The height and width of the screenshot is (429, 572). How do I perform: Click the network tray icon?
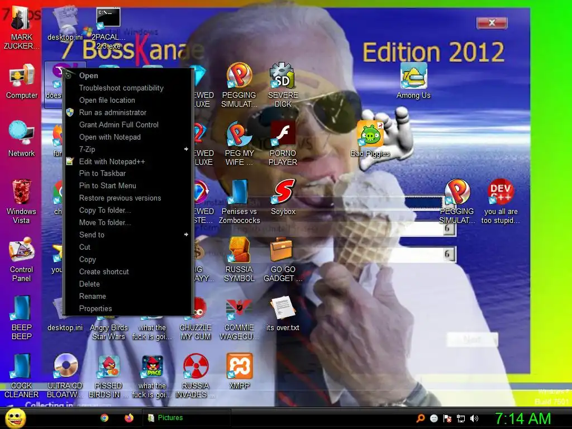coord(461,418)
